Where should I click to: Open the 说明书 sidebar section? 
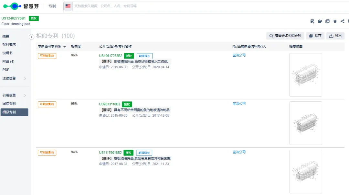[x=7, y=53]
